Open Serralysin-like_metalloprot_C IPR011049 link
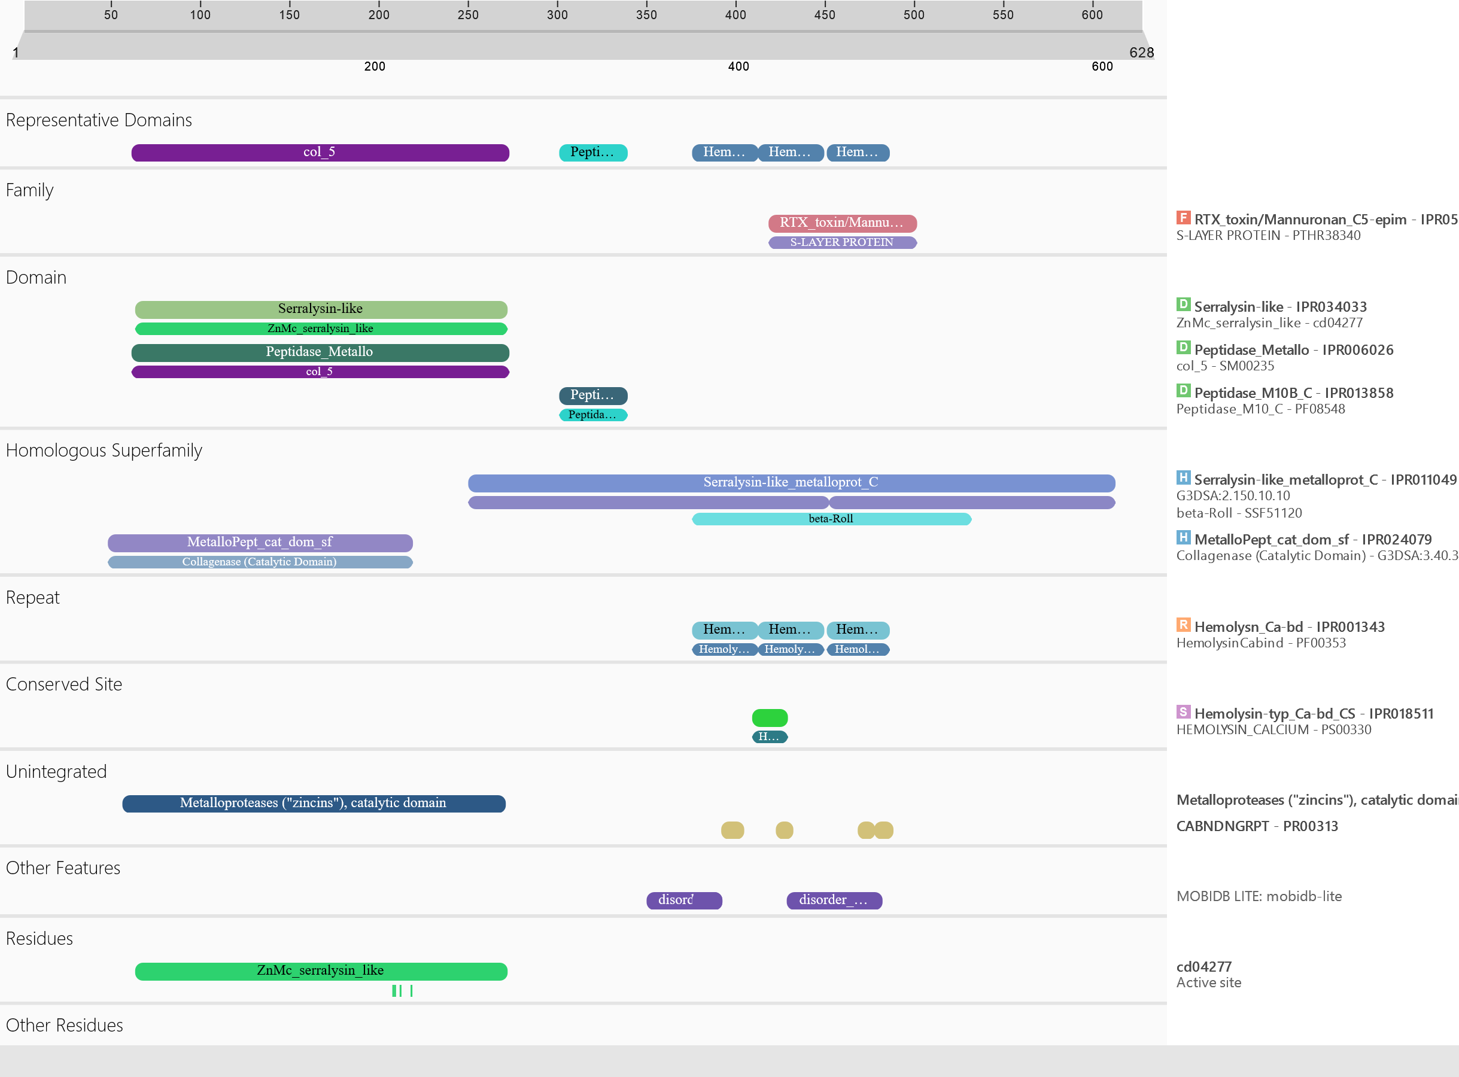 pos(1326,480)
